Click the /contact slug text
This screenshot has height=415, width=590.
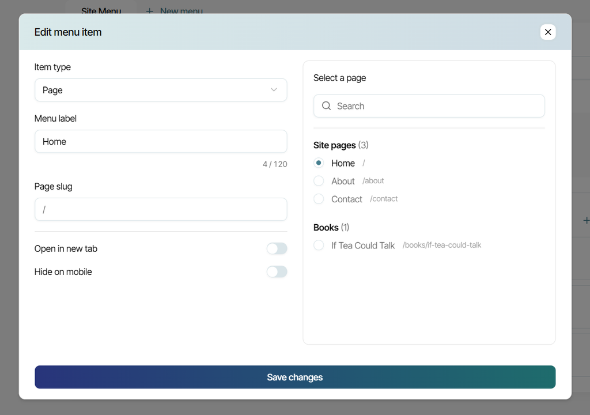click(x=383, y=199)
